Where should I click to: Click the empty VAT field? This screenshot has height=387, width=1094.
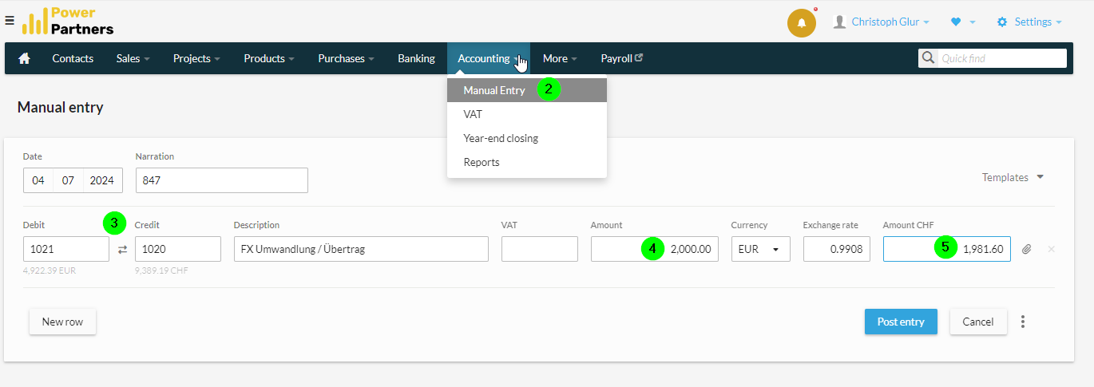(x=540, y=249)
